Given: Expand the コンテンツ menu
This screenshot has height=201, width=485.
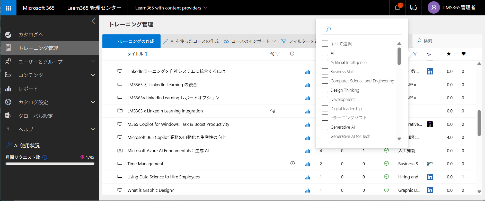Looking at the screenshot, I should [x=93, y=75].
